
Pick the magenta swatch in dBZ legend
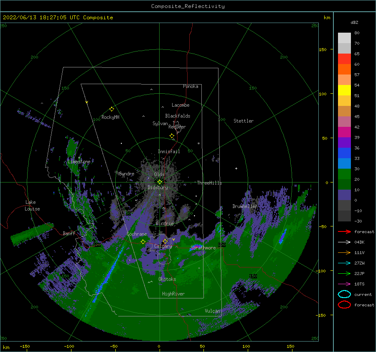(344, 132)
